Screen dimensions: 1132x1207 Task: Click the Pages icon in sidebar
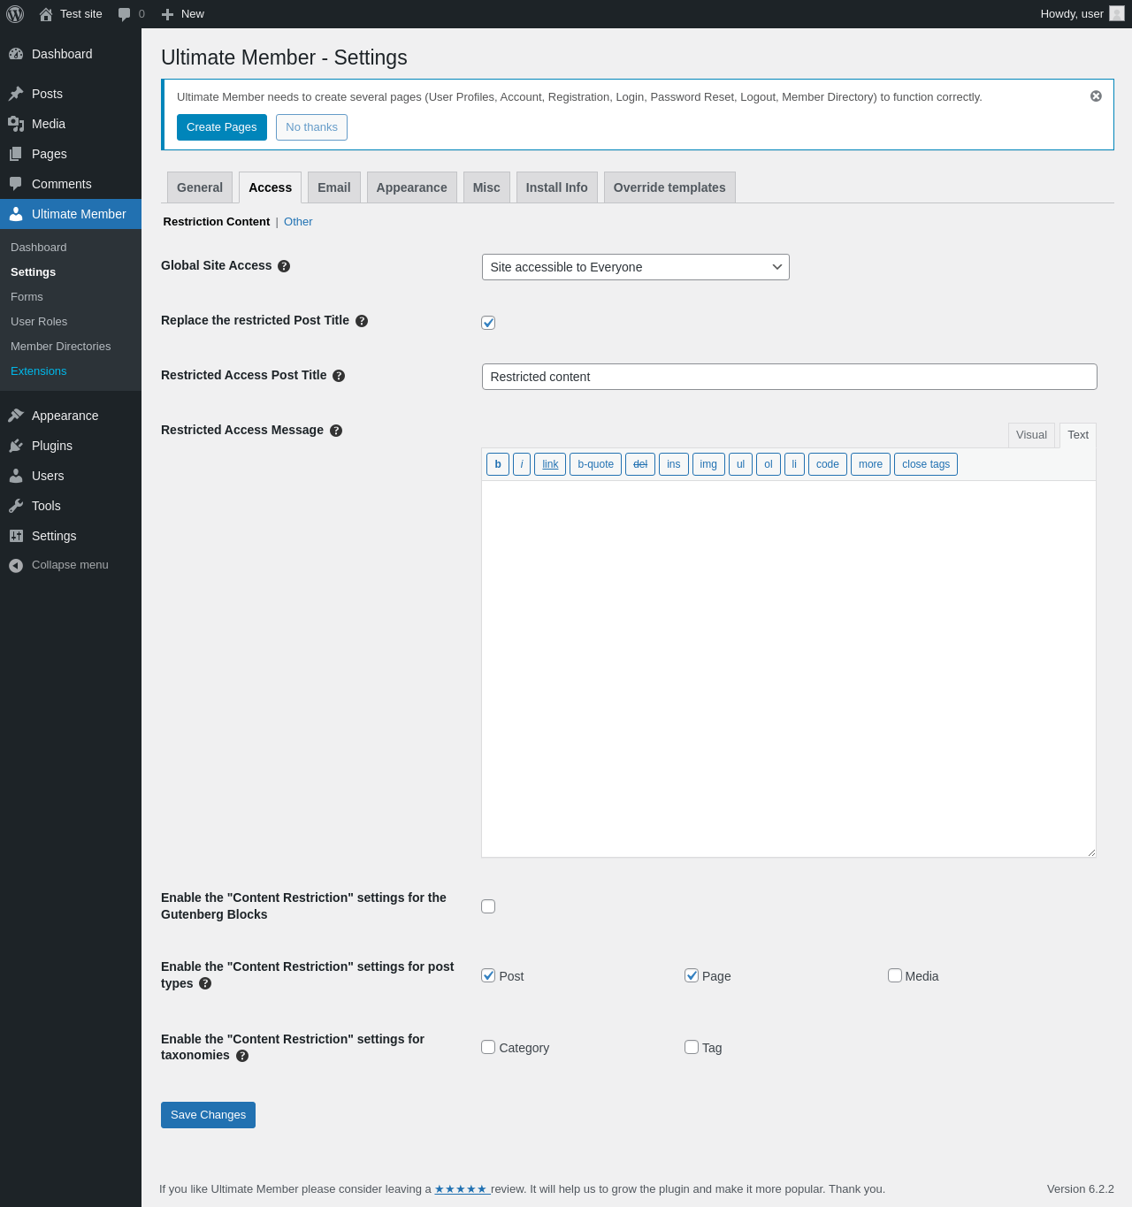point(16,154)
